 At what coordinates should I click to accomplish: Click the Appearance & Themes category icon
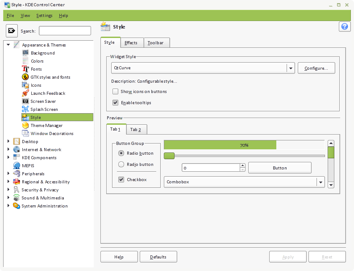click(17, 45)
